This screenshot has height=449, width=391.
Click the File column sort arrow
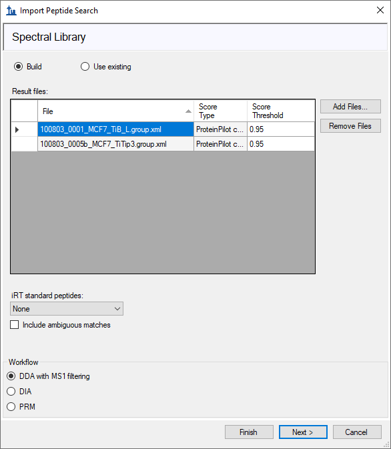tap(188, 111)
